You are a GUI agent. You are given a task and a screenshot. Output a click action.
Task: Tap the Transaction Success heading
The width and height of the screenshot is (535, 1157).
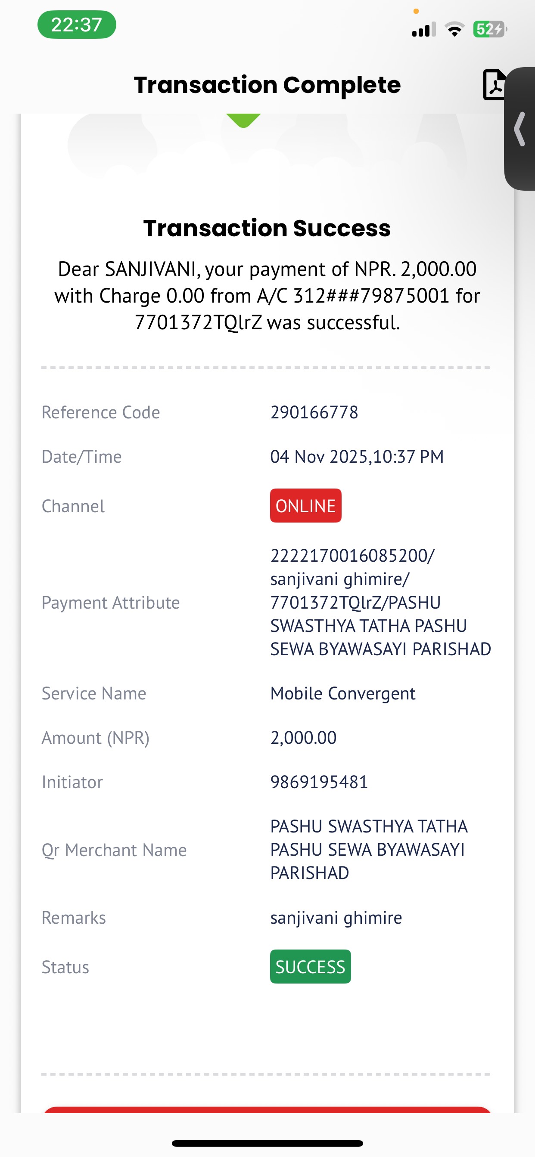[x=267, y=228]
